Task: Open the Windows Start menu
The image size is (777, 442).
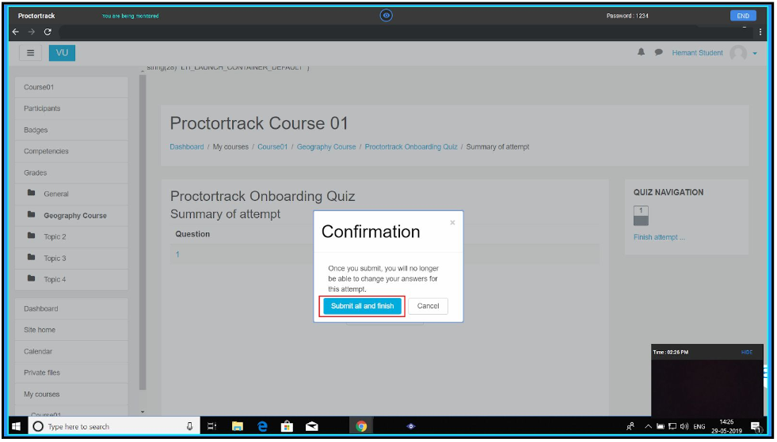Action: 17,426
